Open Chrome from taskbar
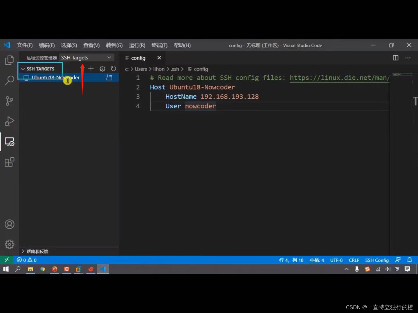The height and width of the screenshot is (313, 418). [42, 269]
